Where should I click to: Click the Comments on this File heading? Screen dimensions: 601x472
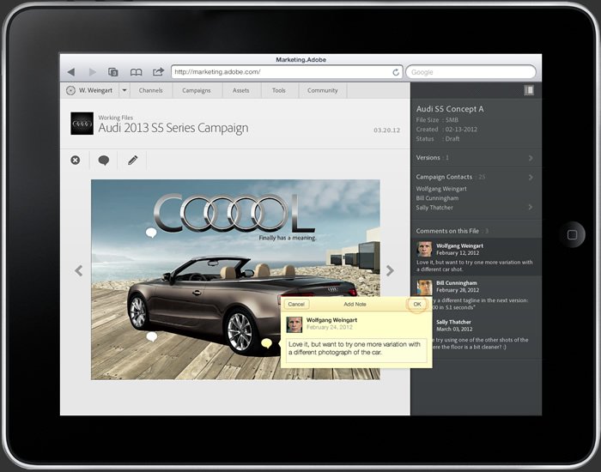click(x=447, y=231)
